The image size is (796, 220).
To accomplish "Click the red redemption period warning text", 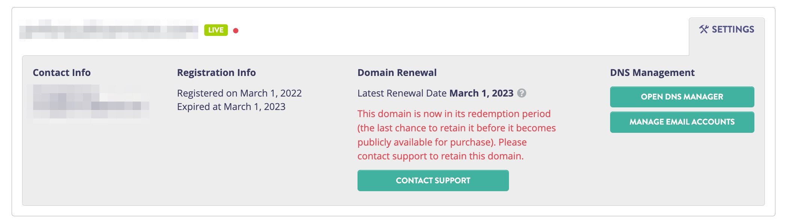I will pyautogui.click(x=456, y=135).
